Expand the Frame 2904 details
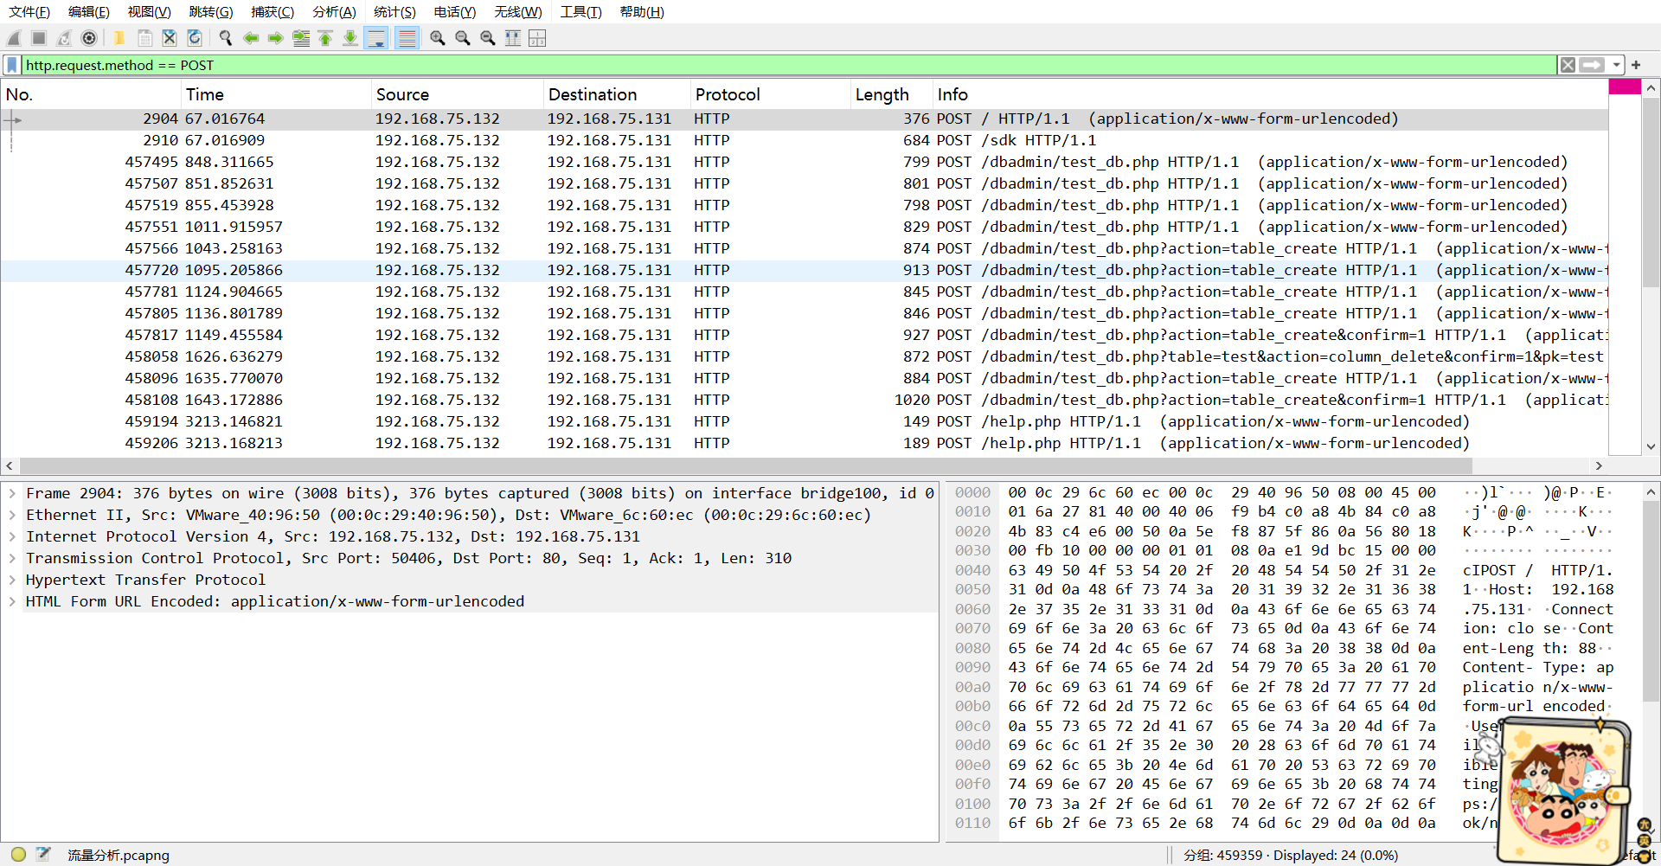This screenshot has height=866, width=1661. (x=12, y=493)
